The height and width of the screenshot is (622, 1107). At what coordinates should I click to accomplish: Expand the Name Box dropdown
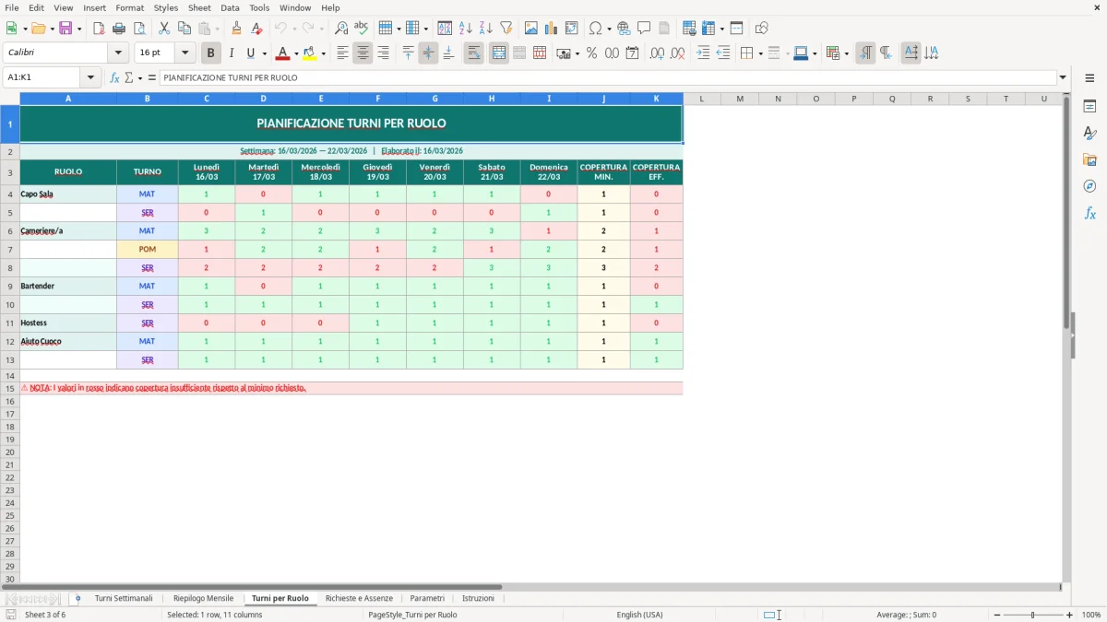pos(90,77)
